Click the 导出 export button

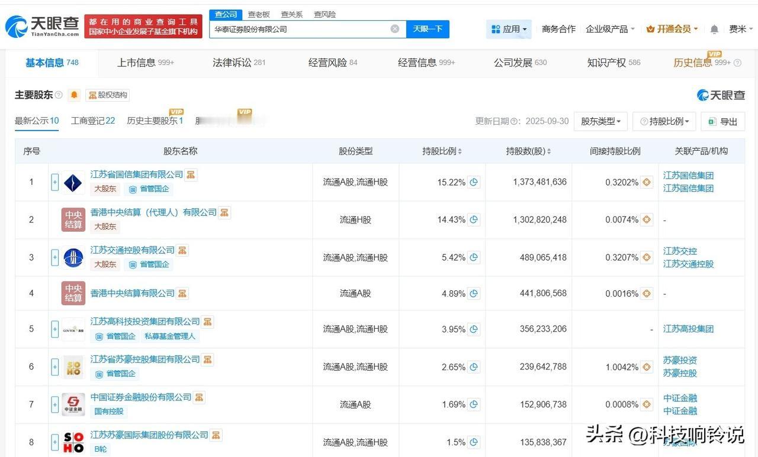tap(722, 121)
